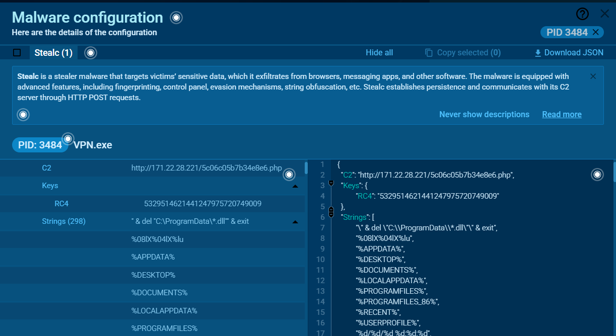Click JSON line 14 "%PROGRAMFILES_86%"
Image resolution: width=616 pixels, height=336 pixels.
(x=398, y=302)
